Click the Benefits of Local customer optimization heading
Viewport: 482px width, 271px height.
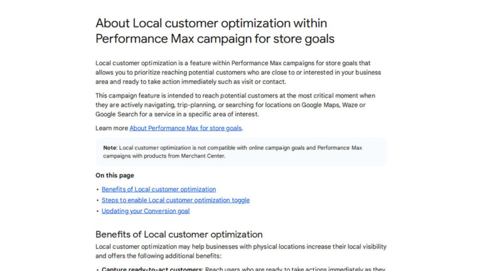179,235
